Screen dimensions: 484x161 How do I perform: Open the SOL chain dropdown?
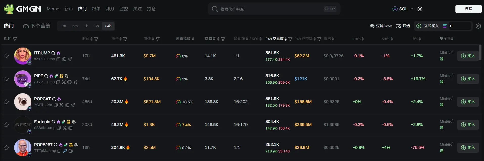click(403, 9)
